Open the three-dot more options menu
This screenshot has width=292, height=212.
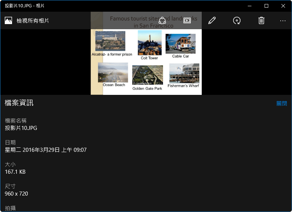coord(282,21)
